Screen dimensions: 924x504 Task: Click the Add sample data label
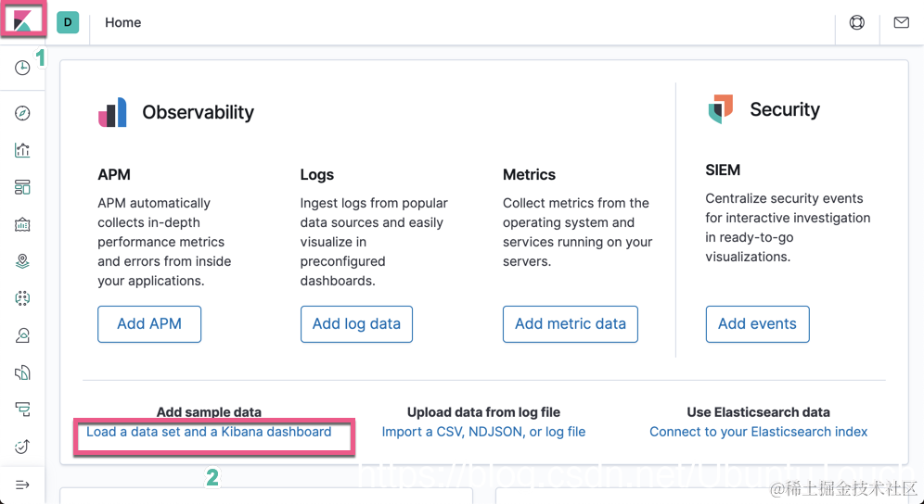tap(209, 412)
